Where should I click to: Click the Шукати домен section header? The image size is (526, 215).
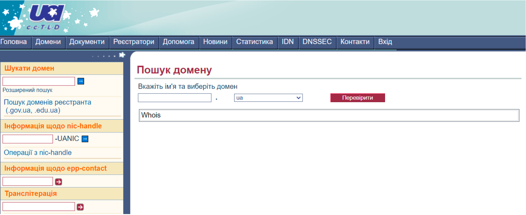click(x=62, y=68)
